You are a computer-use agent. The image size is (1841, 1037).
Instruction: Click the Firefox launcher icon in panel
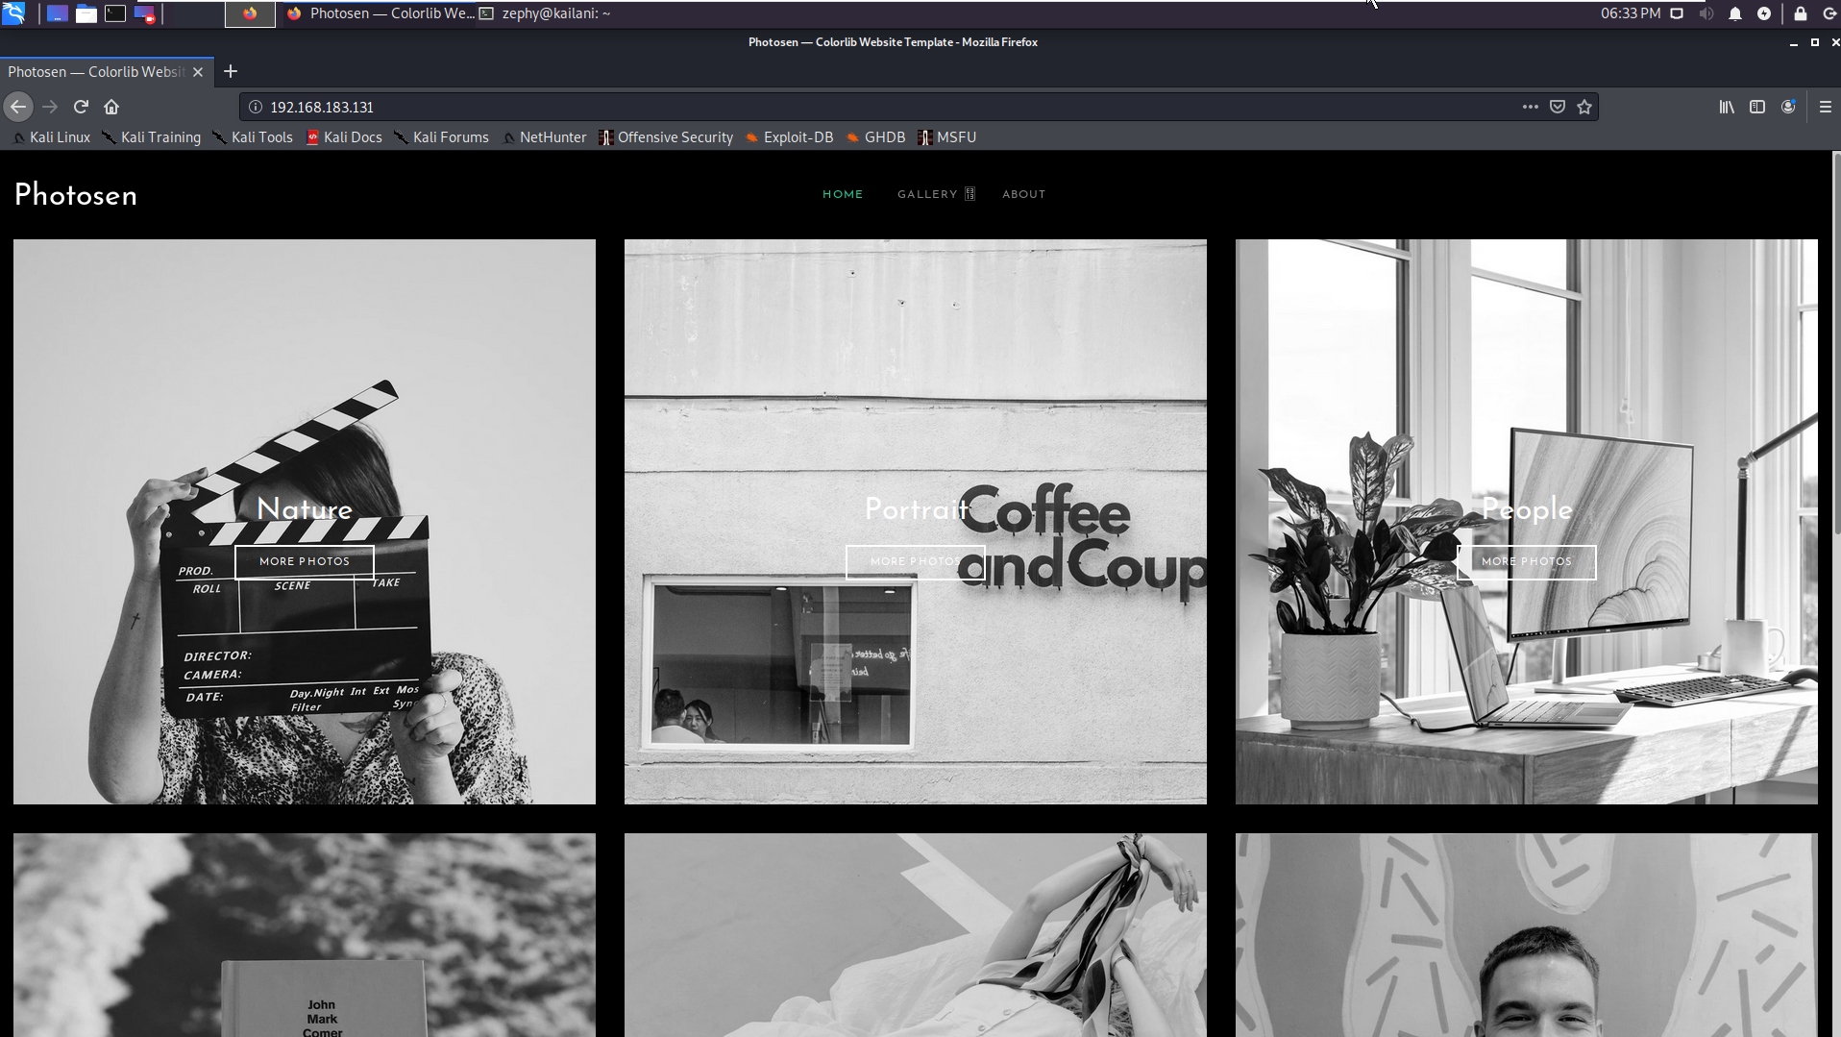[250, 13]
